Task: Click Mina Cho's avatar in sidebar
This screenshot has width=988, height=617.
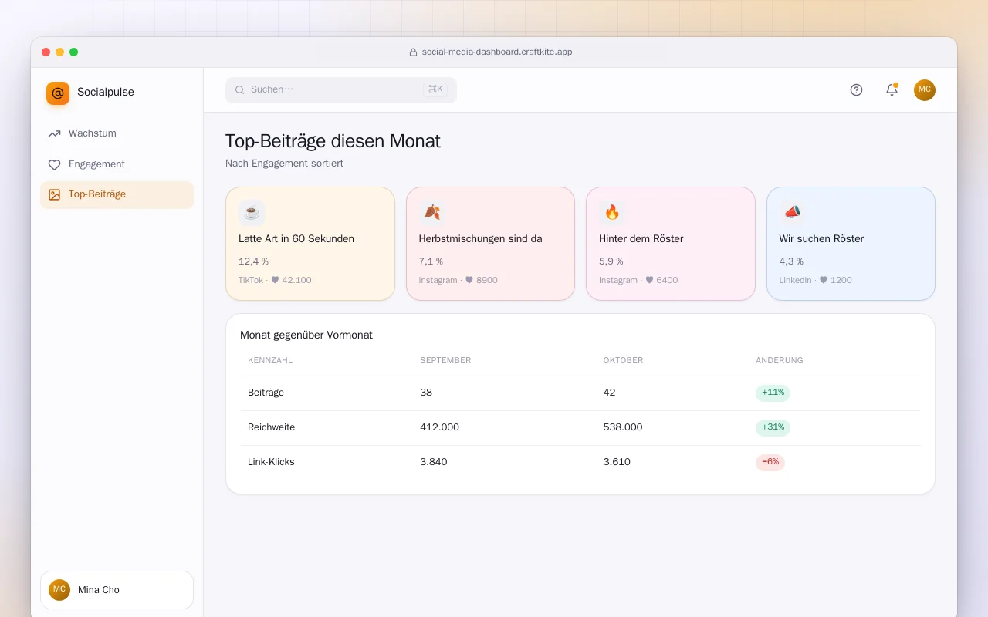Action: pos(59,590)
